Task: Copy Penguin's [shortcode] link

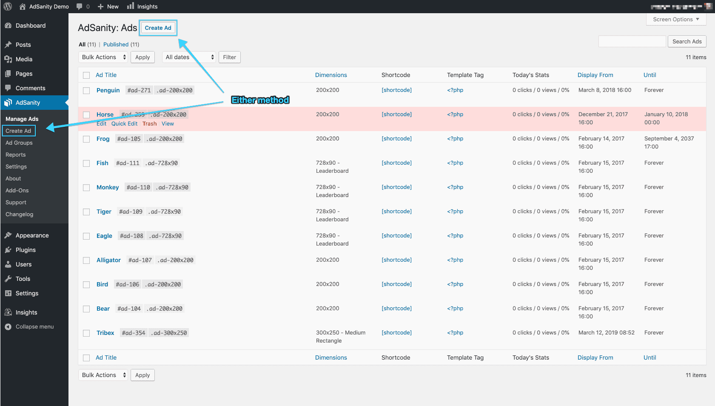Action: [396, 90]
